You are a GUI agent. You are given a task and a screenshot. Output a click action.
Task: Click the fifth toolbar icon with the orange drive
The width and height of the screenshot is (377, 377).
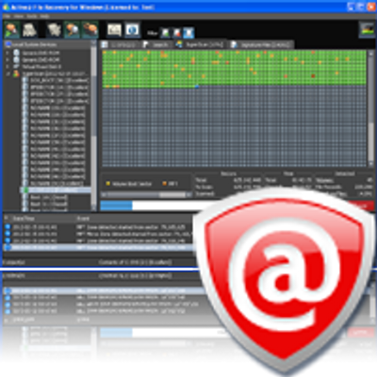[90, 30]
